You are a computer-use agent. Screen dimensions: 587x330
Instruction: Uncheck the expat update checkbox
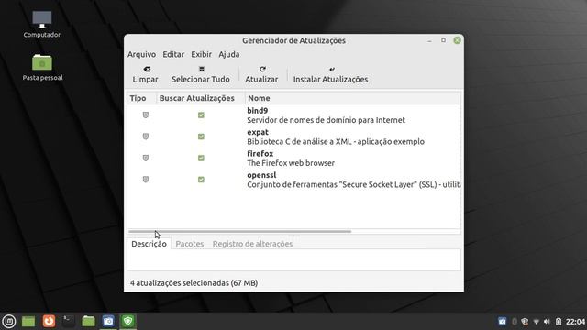[x=201, y=137]
